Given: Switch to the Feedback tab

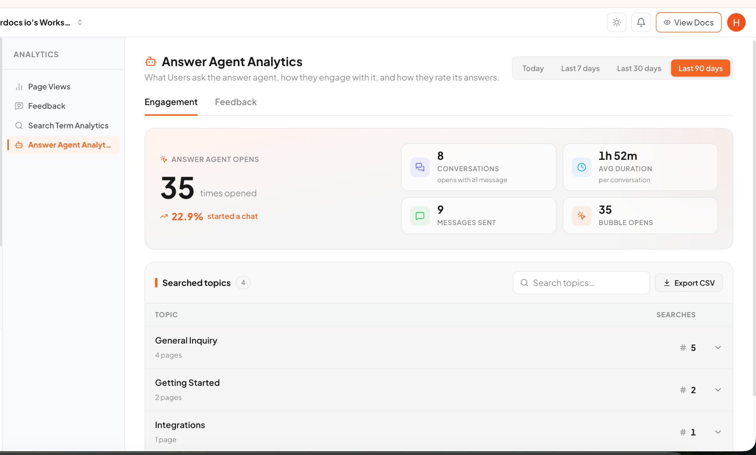Looking at the screenshot, I should (x=236, y=102).
